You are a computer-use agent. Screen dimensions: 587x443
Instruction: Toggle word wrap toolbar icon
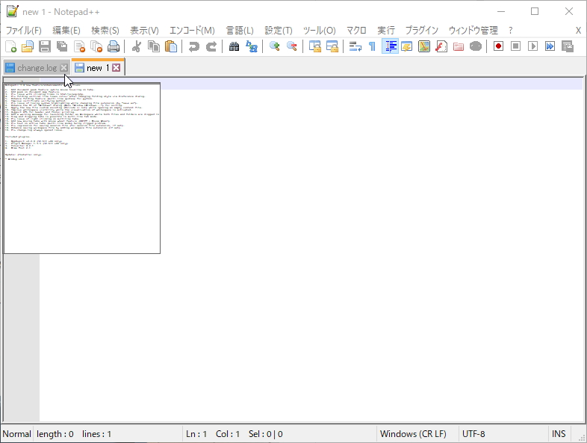coord(355,46)
